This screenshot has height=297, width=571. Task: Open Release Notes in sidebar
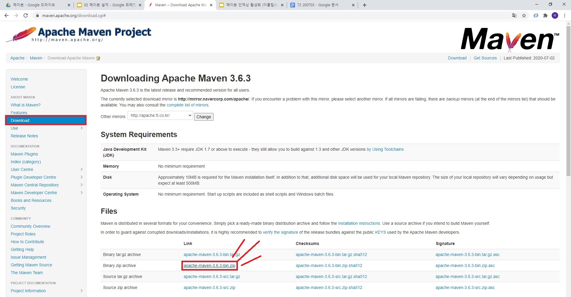click(x=24, y=136)
